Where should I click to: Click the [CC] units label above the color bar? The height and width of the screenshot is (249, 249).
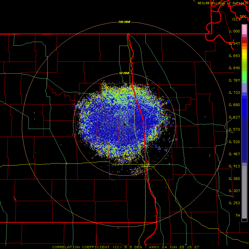tap(236, 19)
